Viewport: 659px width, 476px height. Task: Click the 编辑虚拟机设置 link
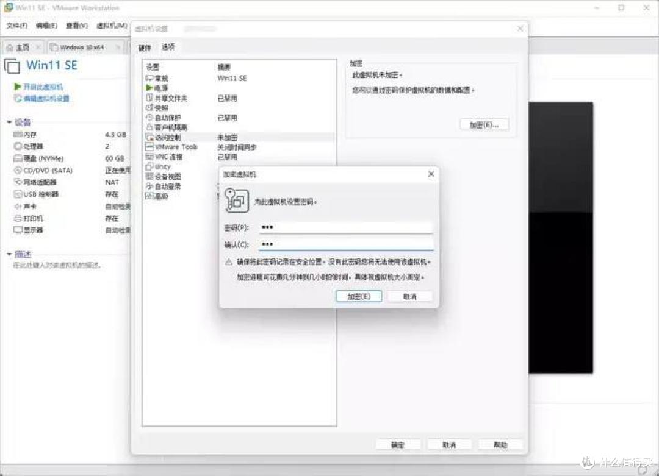point(46,98)
